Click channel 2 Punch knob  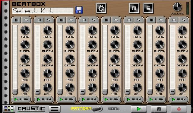[x=47, y=45]
